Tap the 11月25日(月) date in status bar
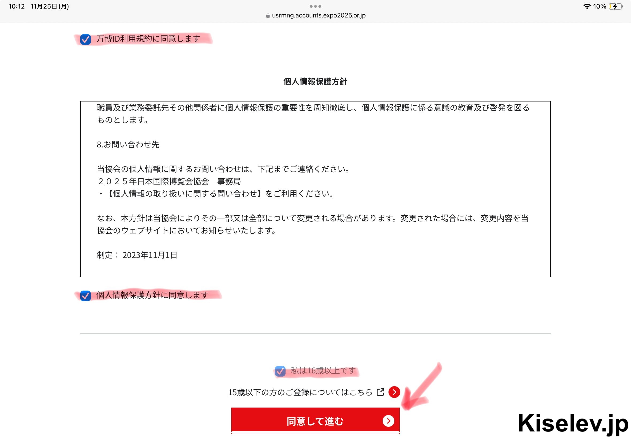 [50, 6]
